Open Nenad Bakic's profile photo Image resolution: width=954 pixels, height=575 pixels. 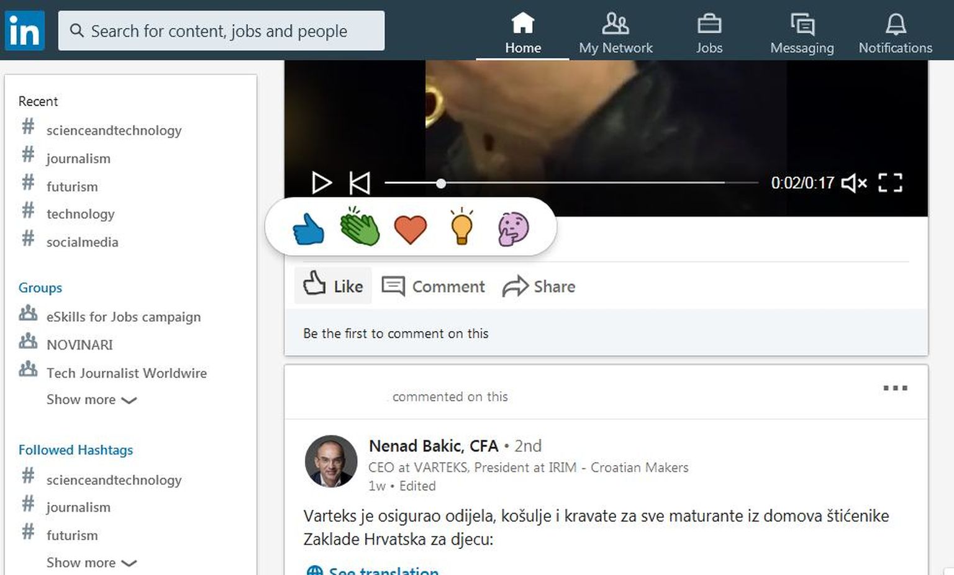click(x=331, y=461)
